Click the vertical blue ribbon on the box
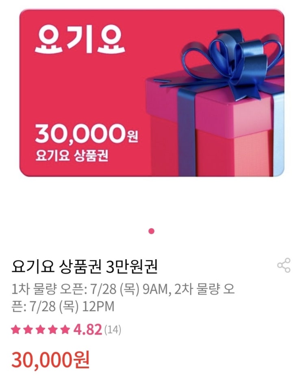Viewport: 302px width, 382px height. (187, 131)
